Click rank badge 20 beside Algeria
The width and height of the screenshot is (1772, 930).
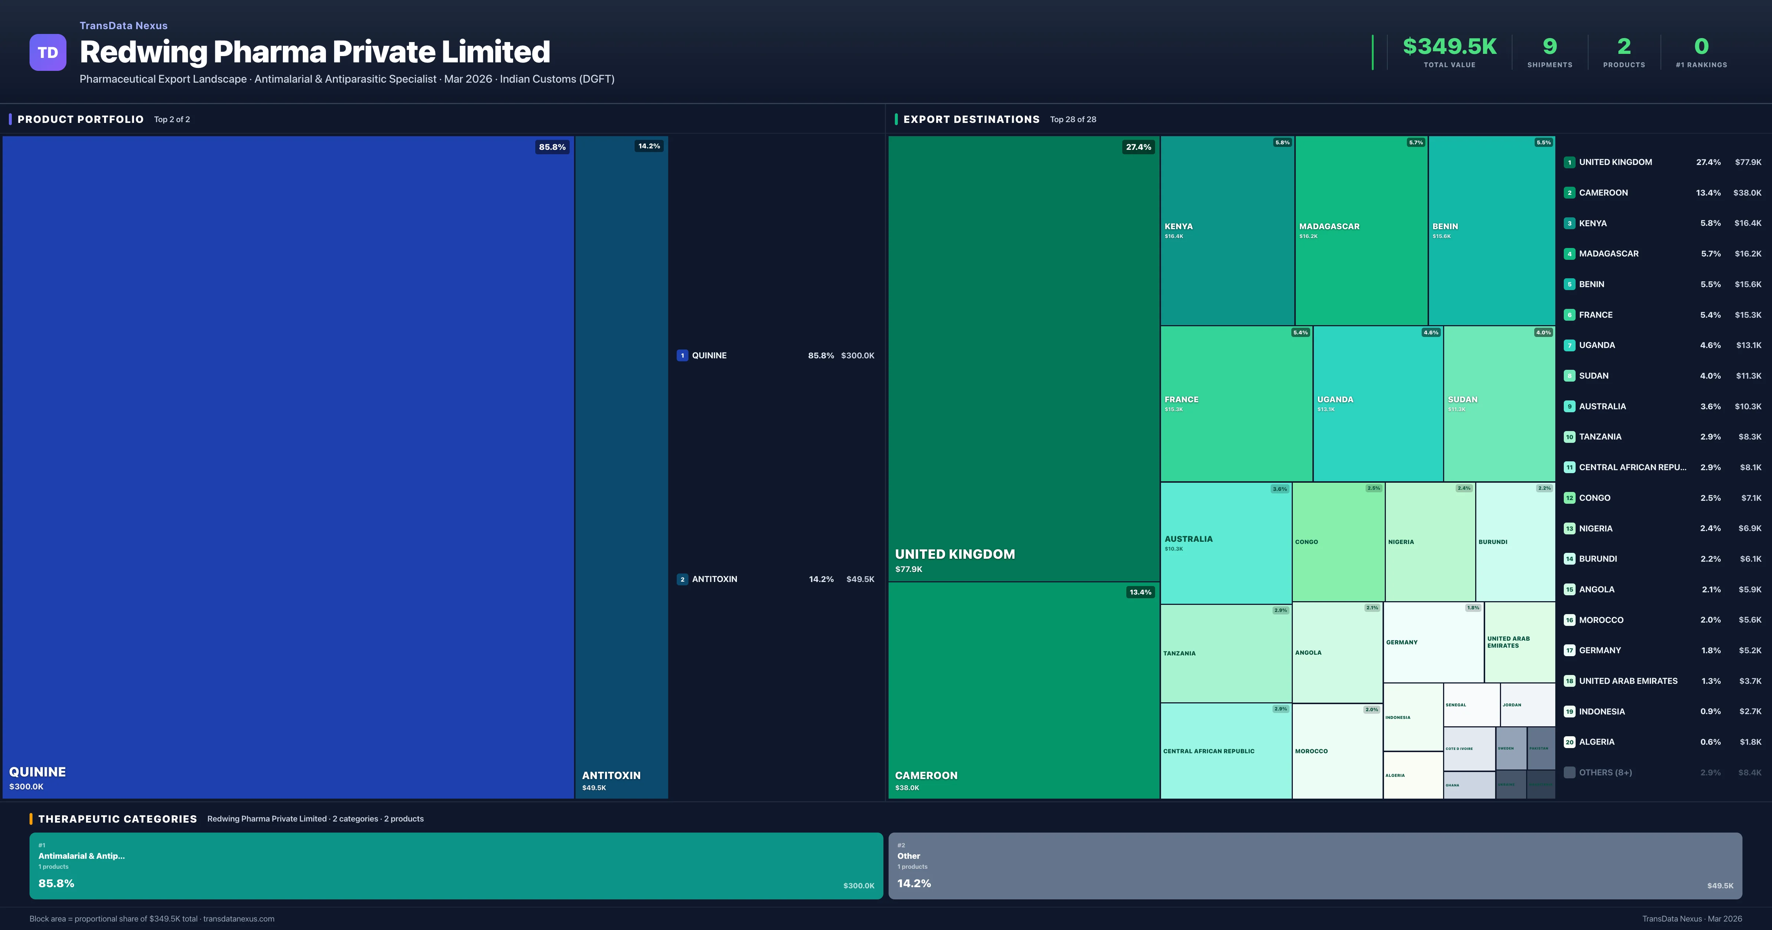click(x=1569, y=742)
